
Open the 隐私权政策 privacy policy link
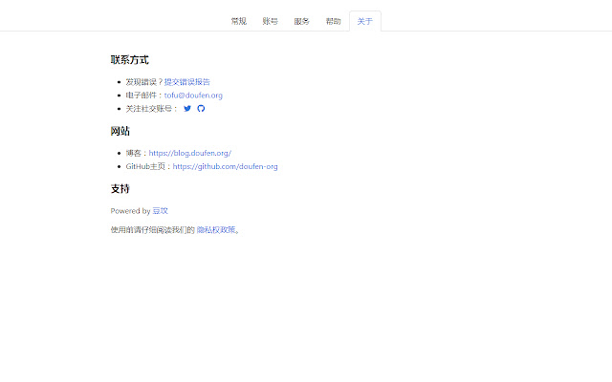coord(216,229)
